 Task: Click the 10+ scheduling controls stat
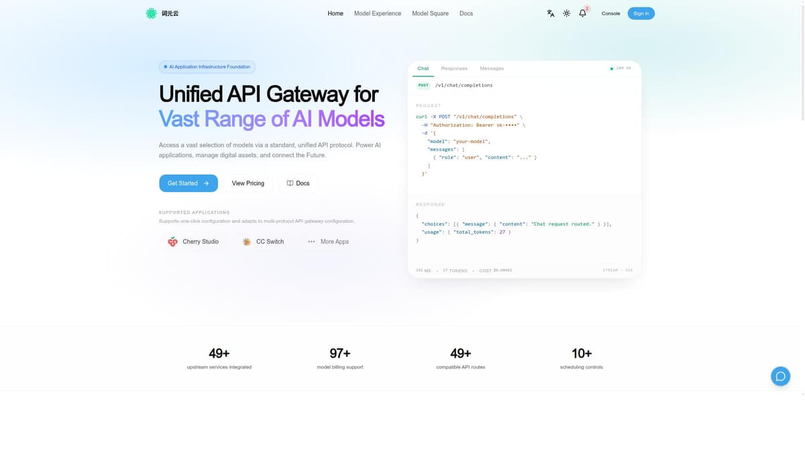[x=582, y=359]
